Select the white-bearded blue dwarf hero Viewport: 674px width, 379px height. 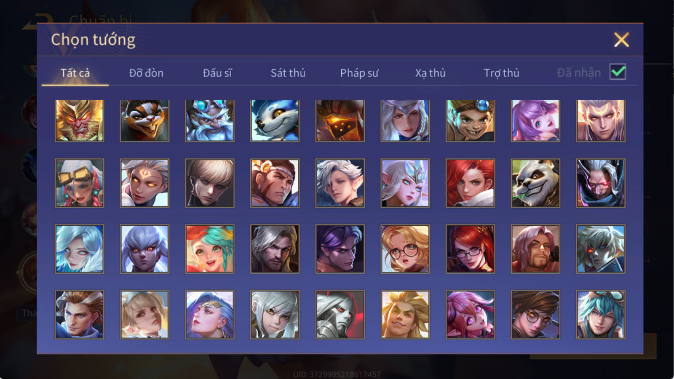tap(210, 120)
